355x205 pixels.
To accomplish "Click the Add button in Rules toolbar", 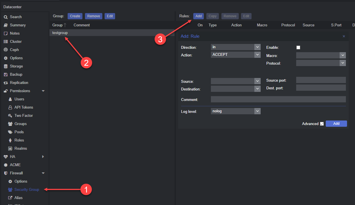I will tap(198, 16).
